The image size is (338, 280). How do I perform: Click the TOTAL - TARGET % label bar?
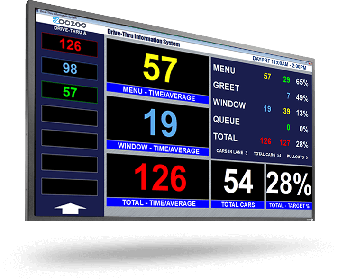tap(289, 206)
